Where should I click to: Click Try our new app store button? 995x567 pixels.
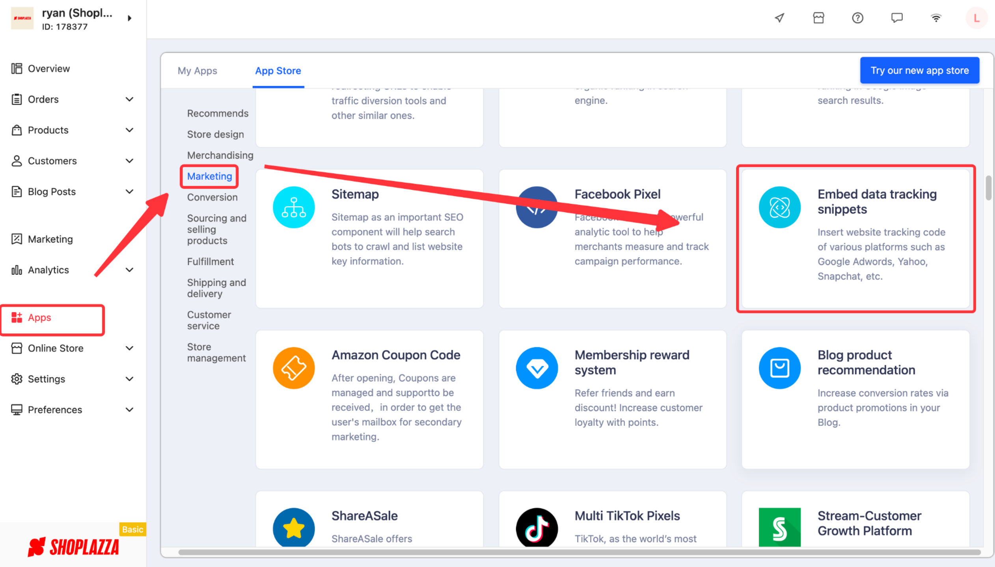pos(919,70)
